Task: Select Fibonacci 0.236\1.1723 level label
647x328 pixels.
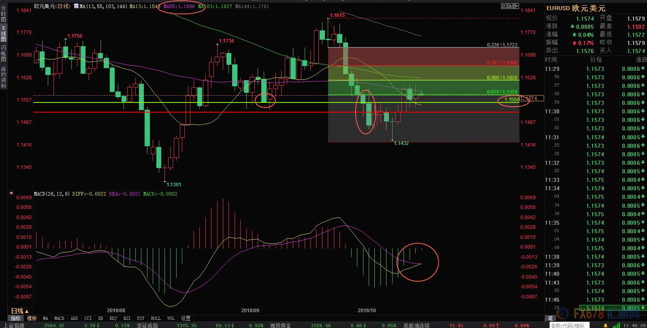Action: [x=502, y=45]
